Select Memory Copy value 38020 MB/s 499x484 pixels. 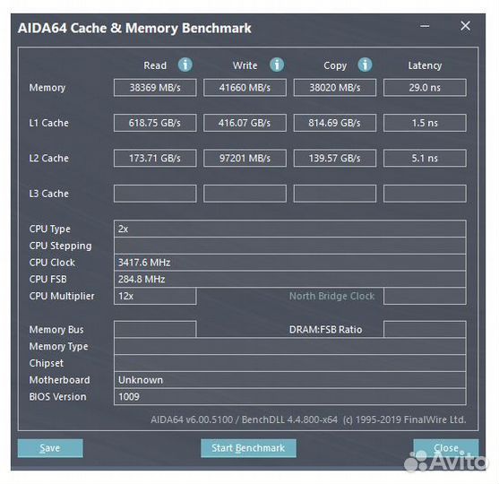[x=335, y=88]
